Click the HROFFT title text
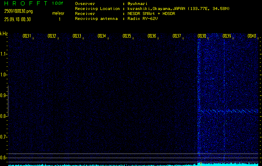Viewport: 262px width, 166px height. [26, 3]
